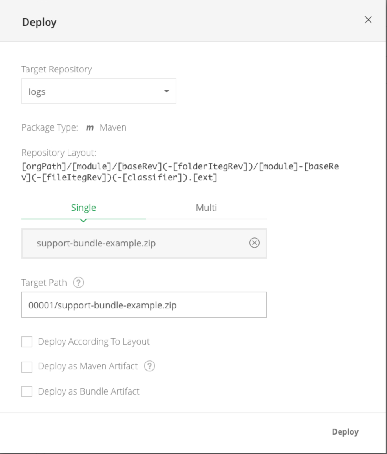Image resolution: width=387 pixels, height=454 pixels.
Task: Click the Maven Artifact help question icon
Action: point(149,366)
